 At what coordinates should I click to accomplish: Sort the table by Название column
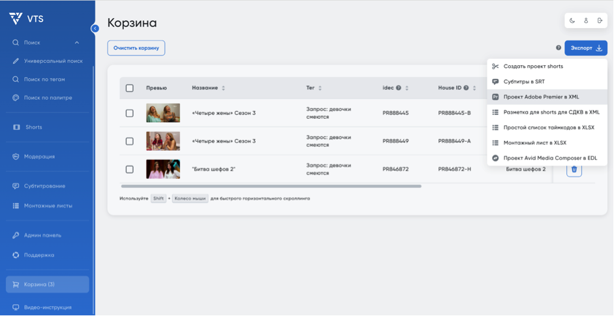223,88
